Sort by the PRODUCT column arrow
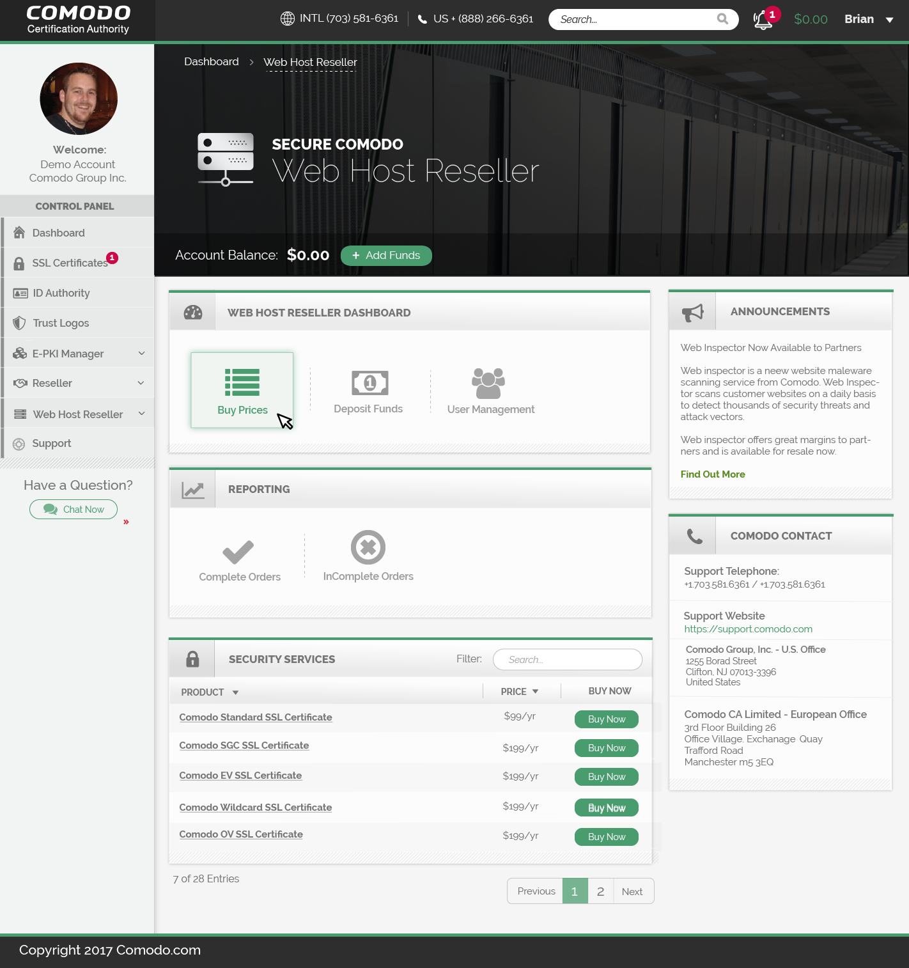 235,692
